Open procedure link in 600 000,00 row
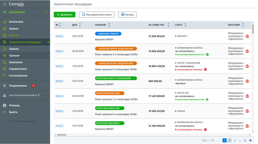 pos(60,81)
